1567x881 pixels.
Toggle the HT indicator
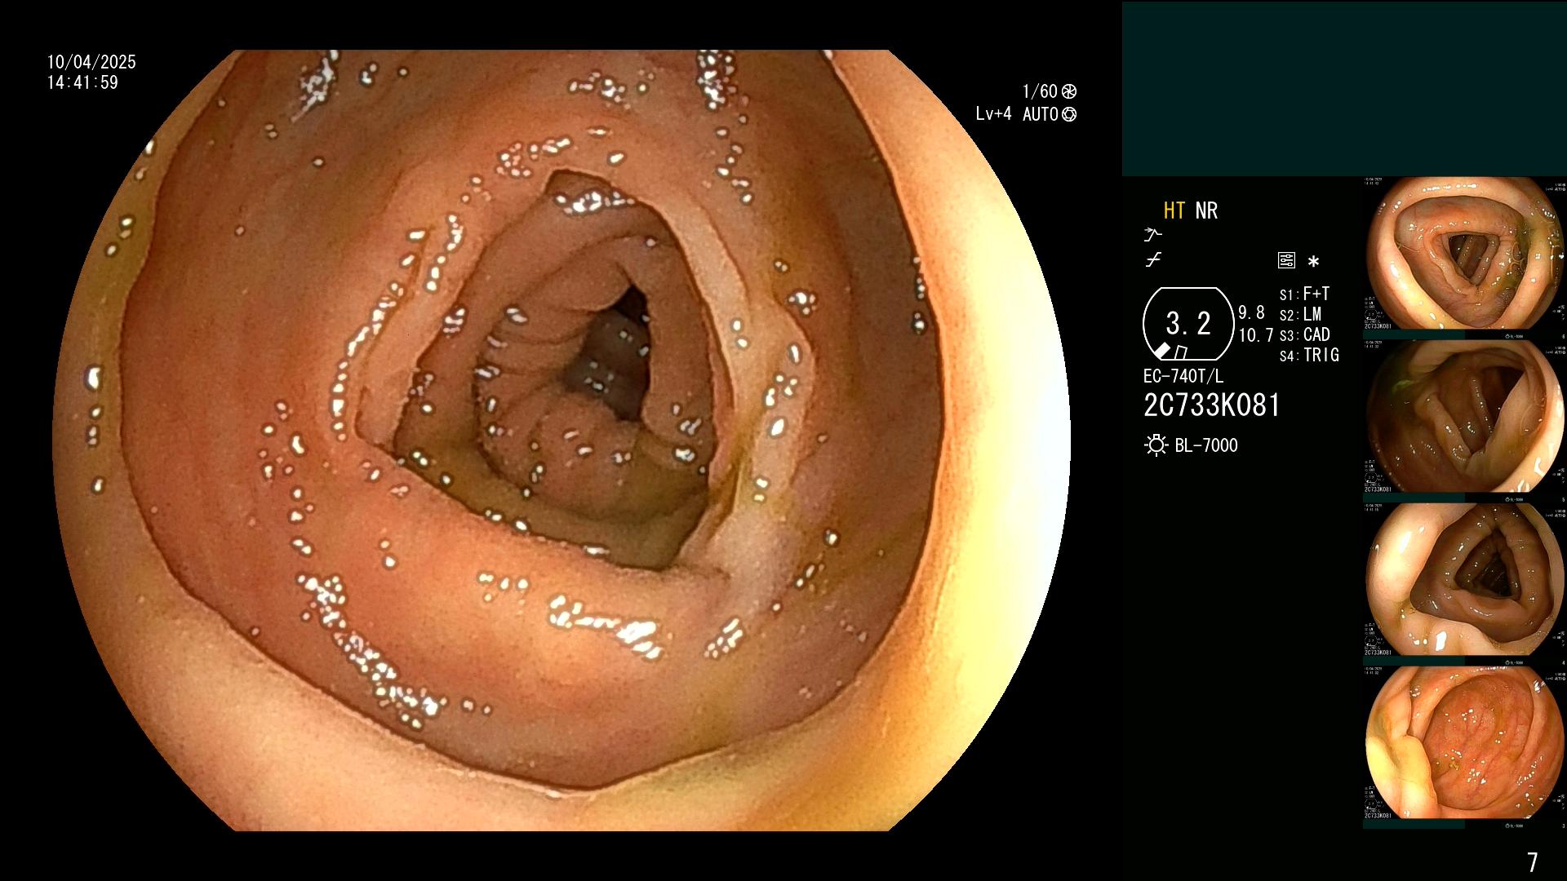[x=1174, y=210]
